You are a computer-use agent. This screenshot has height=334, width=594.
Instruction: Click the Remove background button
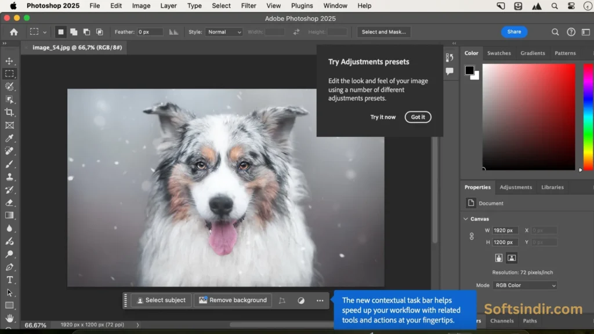[233, 300]
